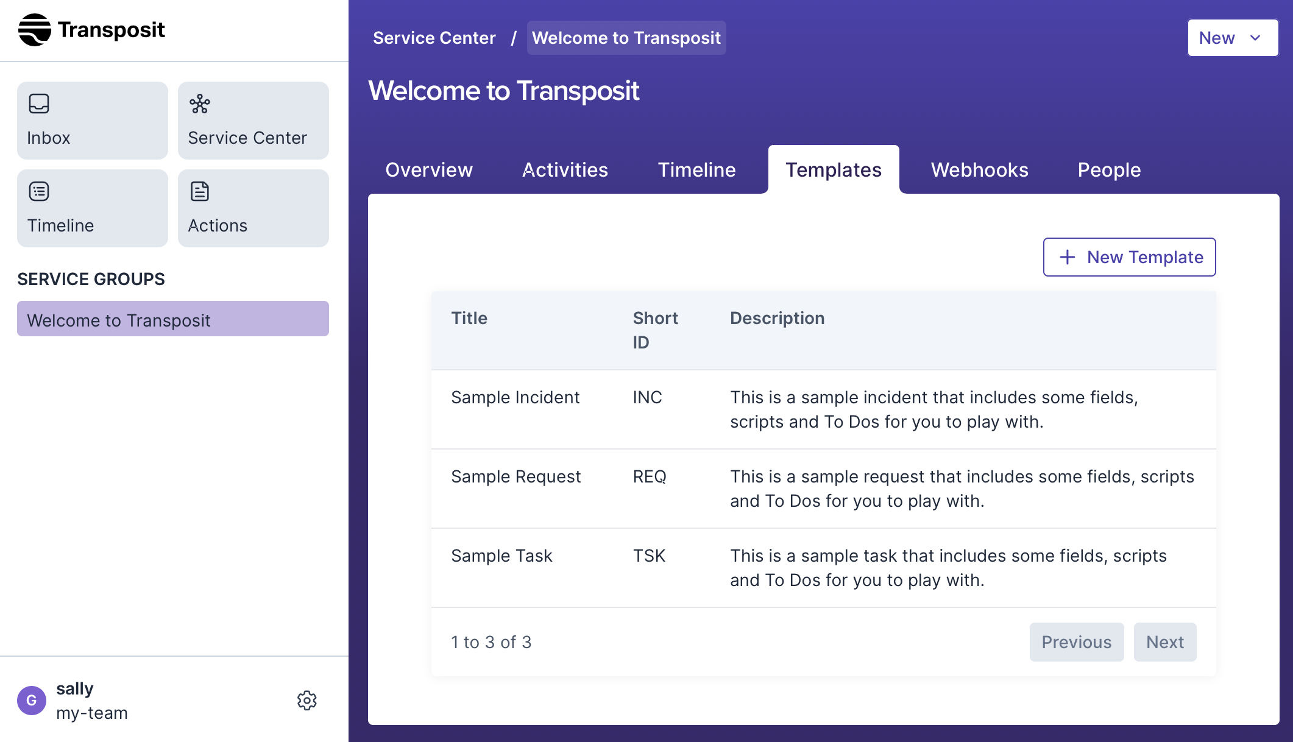Select Welcome to Transposit service group
1293x742 pixels.
tap(173, 319)
